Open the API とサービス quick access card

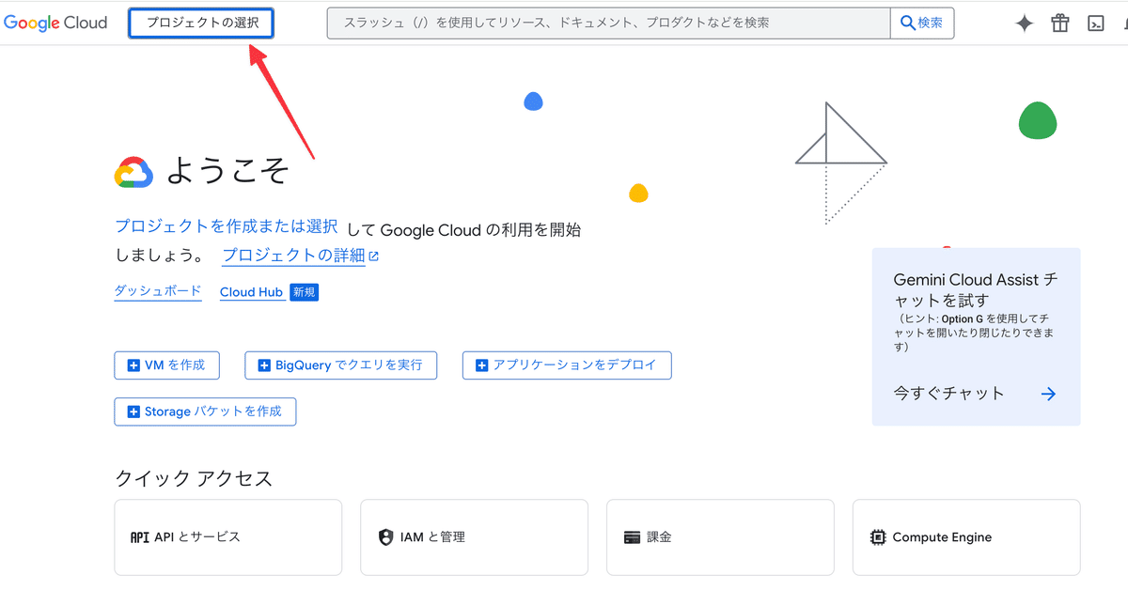[228, 537]
